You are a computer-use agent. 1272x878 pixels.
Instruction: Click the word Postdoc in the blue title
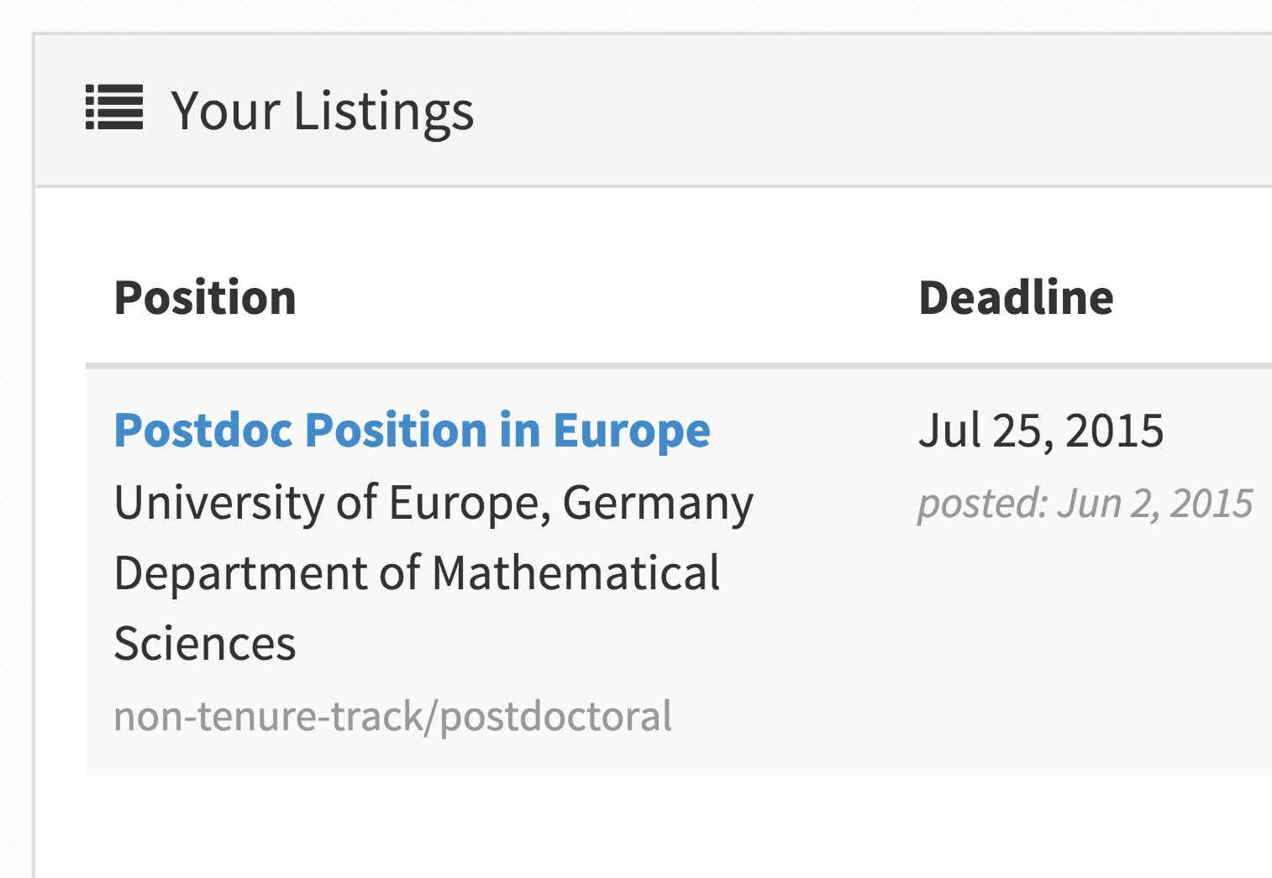point(204,431)
